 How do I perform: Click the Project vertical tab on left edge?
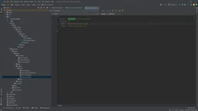(1, 10)
